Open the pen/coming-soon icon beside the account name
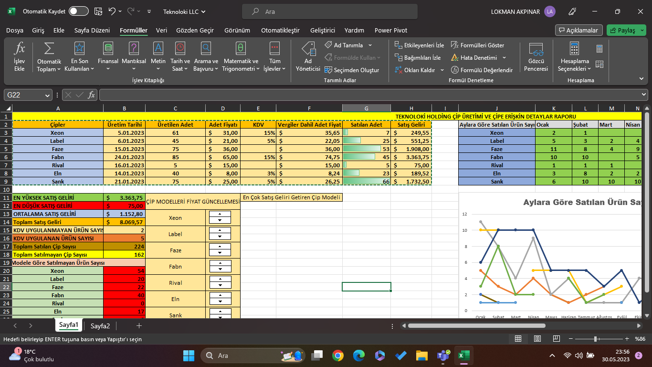 point(573,11)
